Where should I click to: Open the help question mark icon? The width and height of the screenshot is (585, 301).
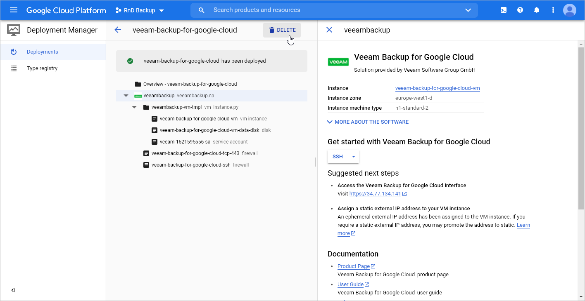[520, 10]
